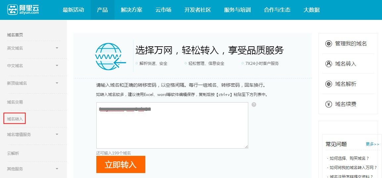The width and height of the screenshot is (382, 178).
Task: Click the text 解析快速、安全
Action: [x=154, y=64]
